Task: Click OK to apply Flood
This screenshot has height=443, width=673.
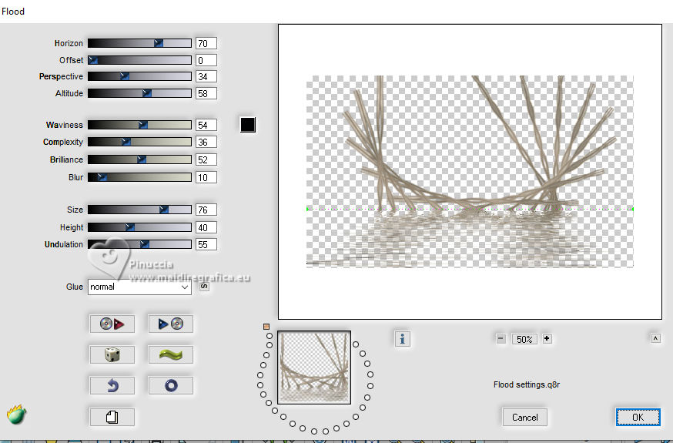Action: (x=637, y=417)
